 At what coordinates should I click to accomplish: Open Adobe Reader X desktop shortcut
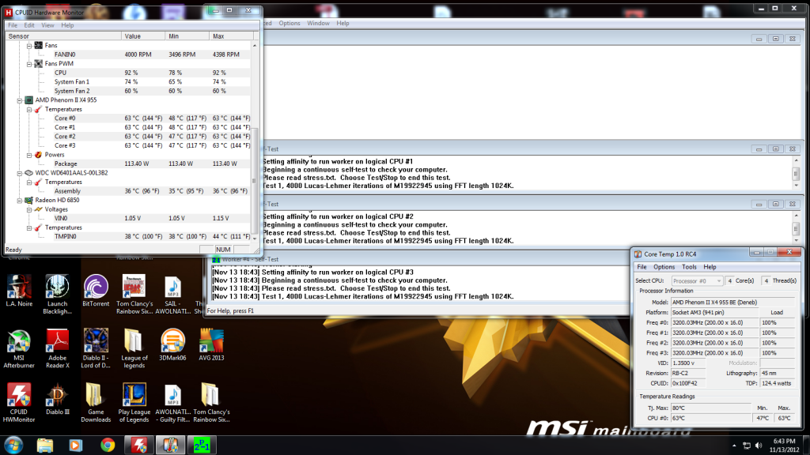pyautogui.click(x=57, y=348)
